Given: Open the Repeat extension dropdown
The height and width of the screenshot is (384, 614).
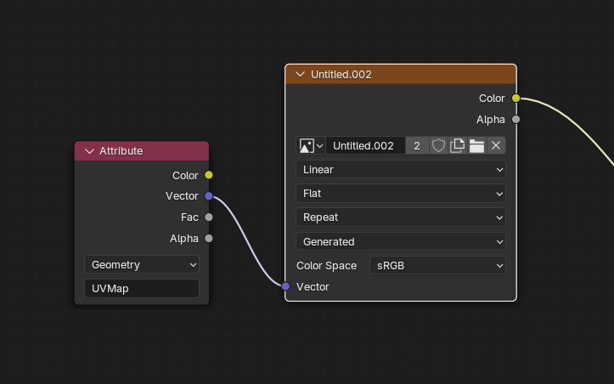Looking at the screenshot, I should [401, 217].
